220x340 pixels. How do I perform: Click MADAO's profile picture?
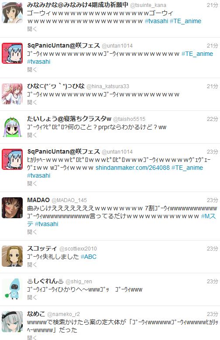[12, 208]
